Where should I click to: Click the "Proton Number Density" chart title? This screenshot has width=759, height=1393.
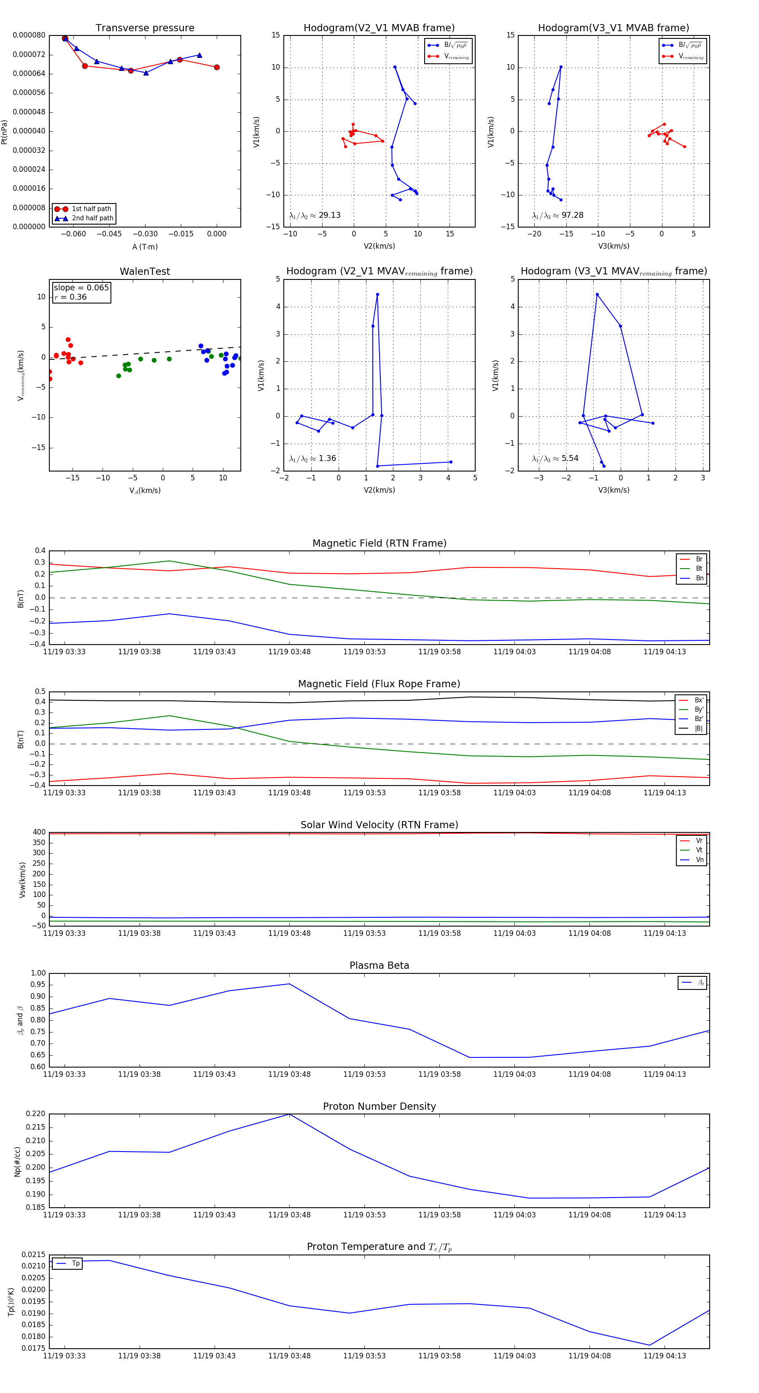379,1106
